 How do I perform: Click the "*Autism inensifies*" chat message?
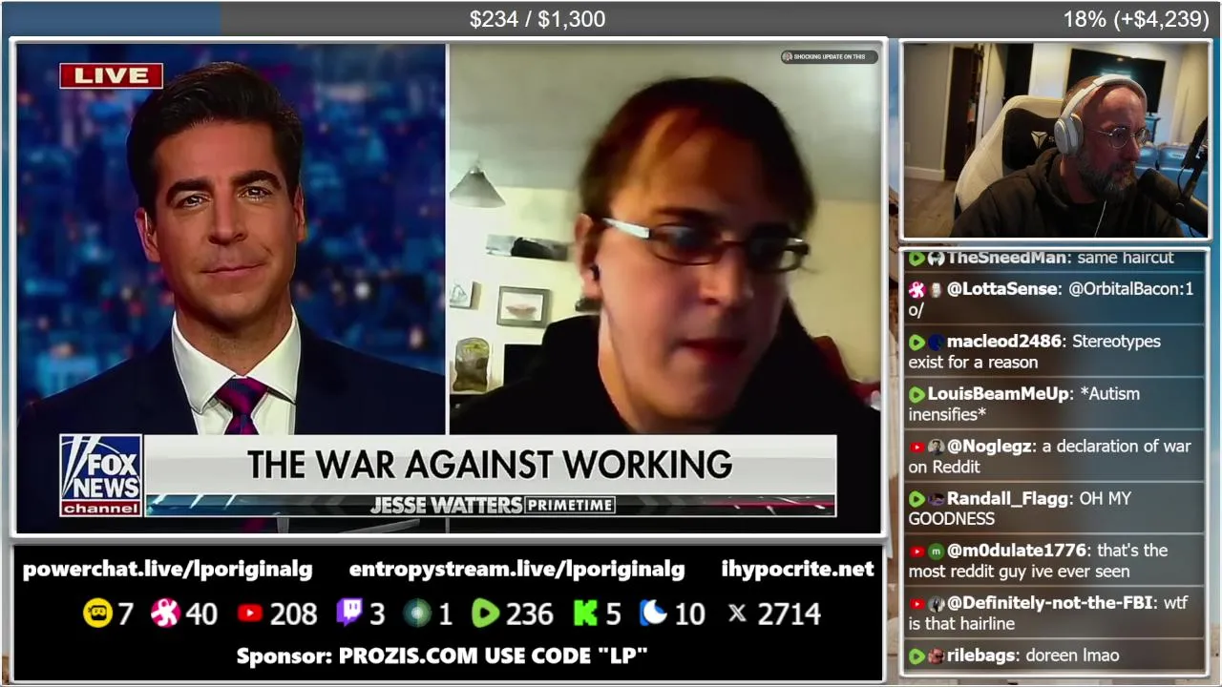coord(1024,405)
